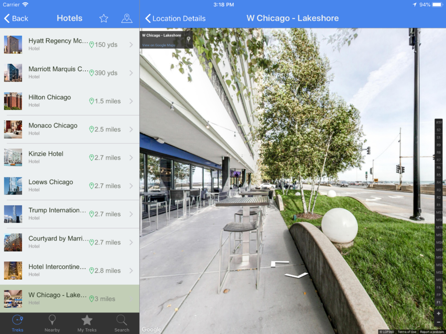Tap the Wi-Fi icon in status bar
The image size is (446, 334).
point(25,4)
